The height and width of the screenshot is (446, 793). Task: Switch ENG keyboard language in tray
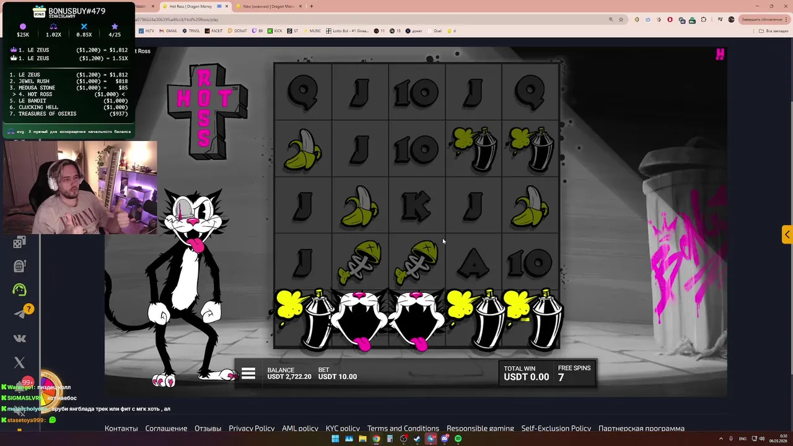pos(742,439)
